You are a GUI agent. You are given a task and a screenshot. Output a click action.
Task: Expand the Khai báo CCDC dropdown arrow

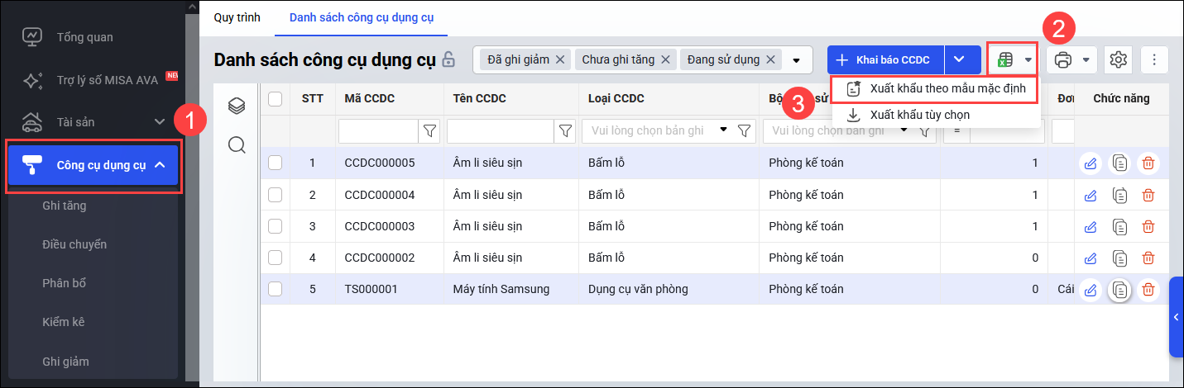(959, 59)
